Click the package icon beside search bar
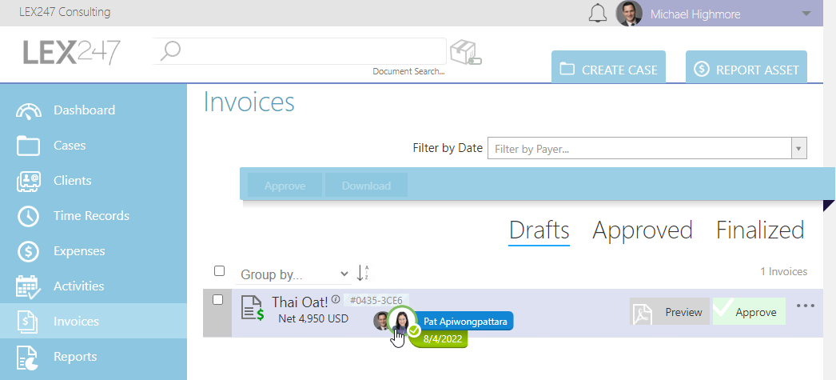The image size is (836, 380). (466, 53)
